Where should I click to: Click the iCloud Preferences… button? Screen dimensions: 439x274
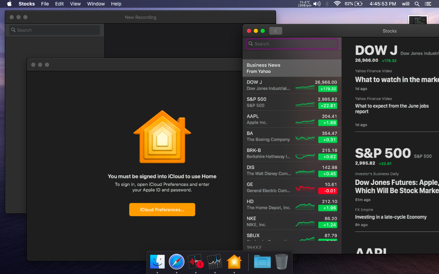(x=162, y=210)
